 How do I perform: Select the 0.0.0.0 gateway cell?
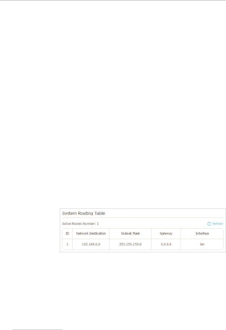click(x=166, y=244)
